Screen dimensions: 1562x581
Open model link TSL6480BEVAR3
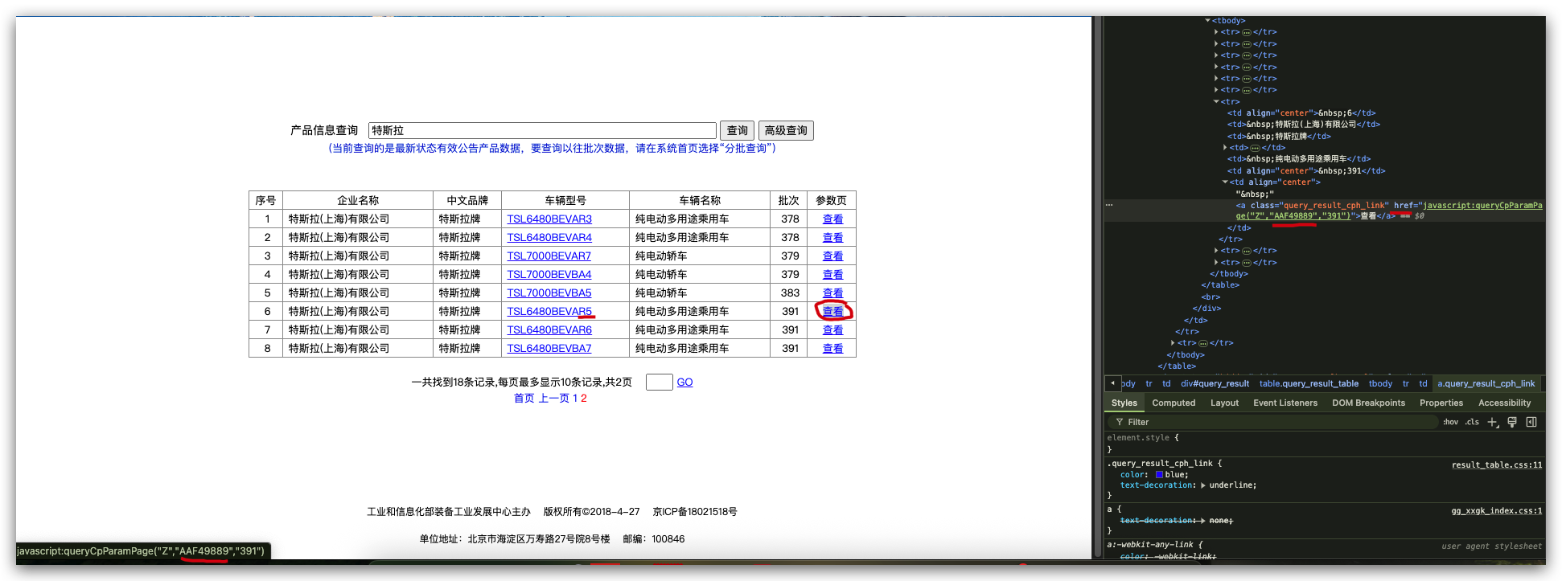click(549, 219)
